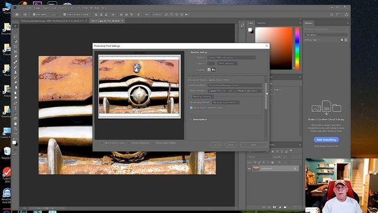Click the Add Something button in Libraries
Screen dimensions: 378x213
pos(326,140)
